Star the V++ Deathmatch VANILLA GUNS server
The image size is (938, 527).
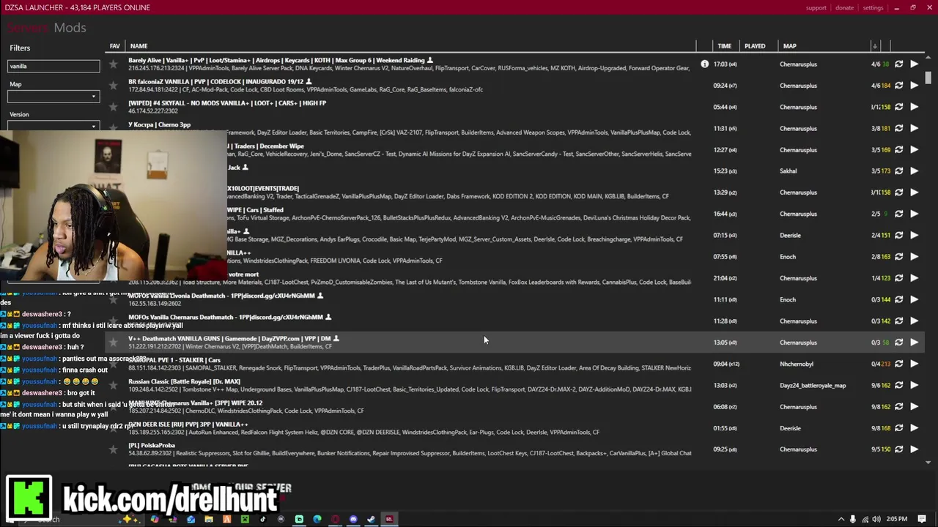114,342
